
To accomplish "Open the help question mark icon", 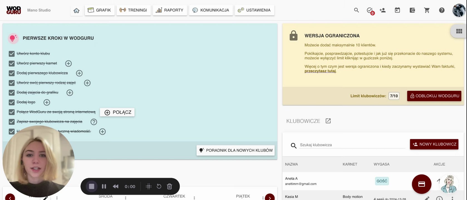I will [x=442, y=10].
